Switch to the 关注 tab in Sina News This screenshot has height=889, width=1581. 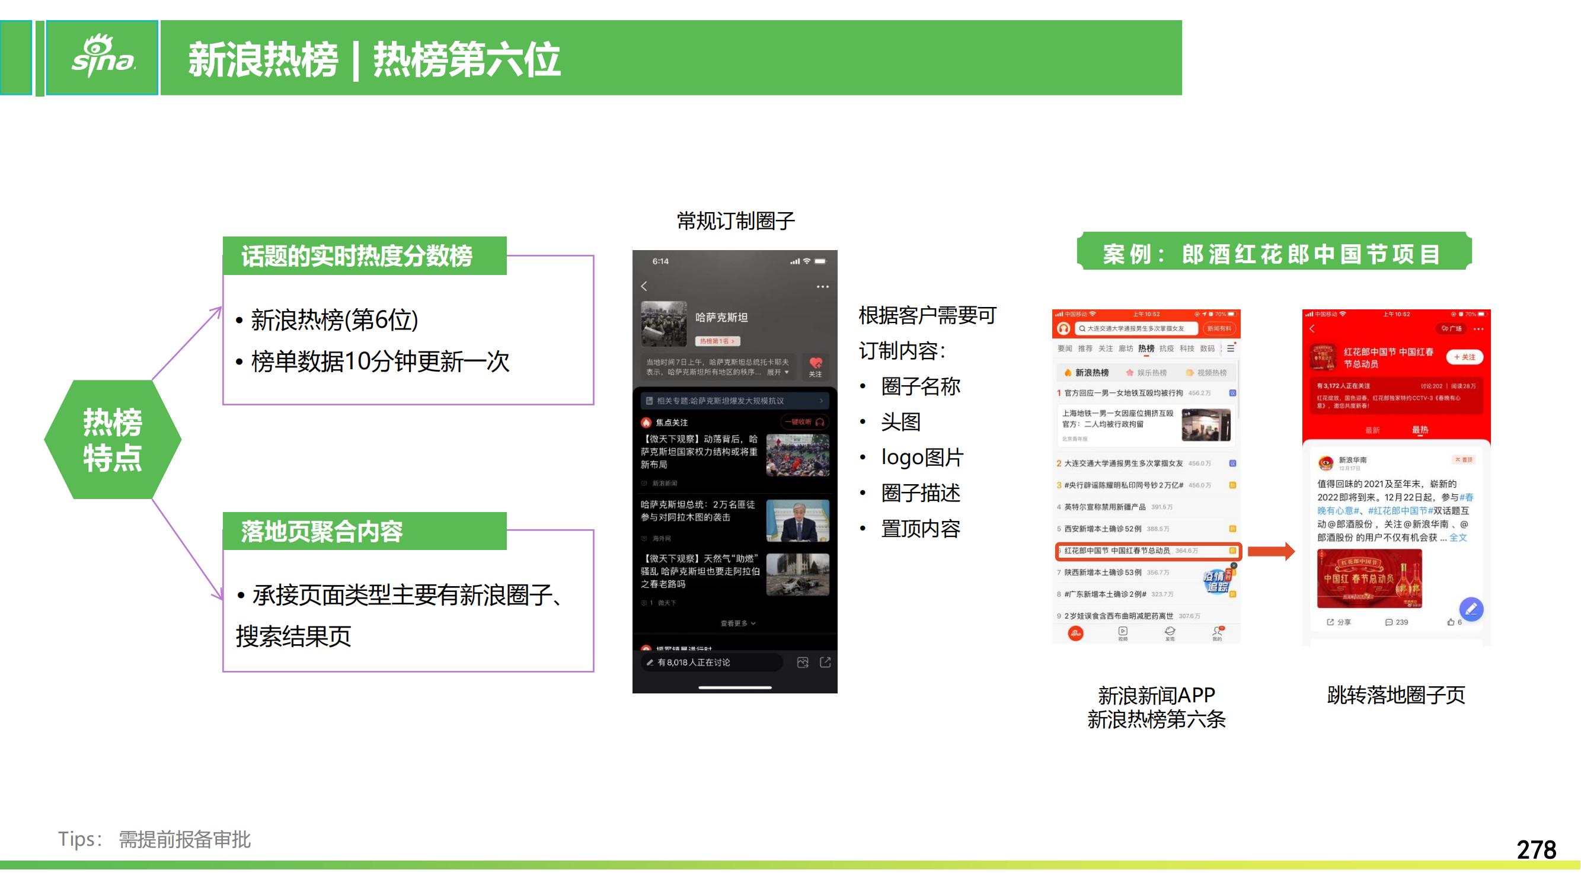coord(1106,348)
